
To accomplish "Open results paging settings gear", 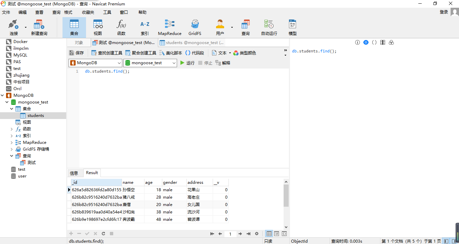I will (x=257, y=234).
